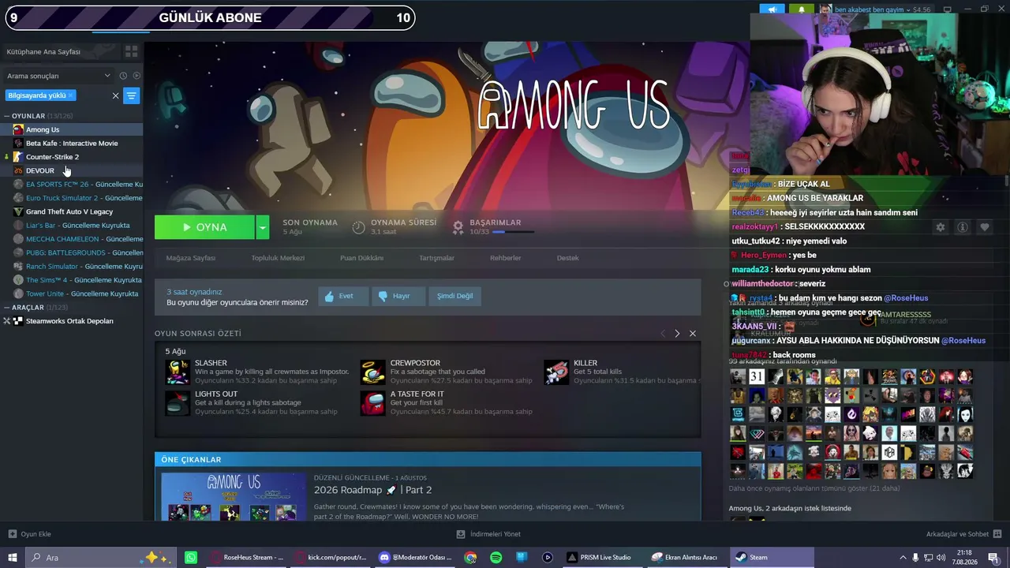Launch Among Us with OYNA button
This screenshot has width=1010, height=568.
tap(204, 227)
